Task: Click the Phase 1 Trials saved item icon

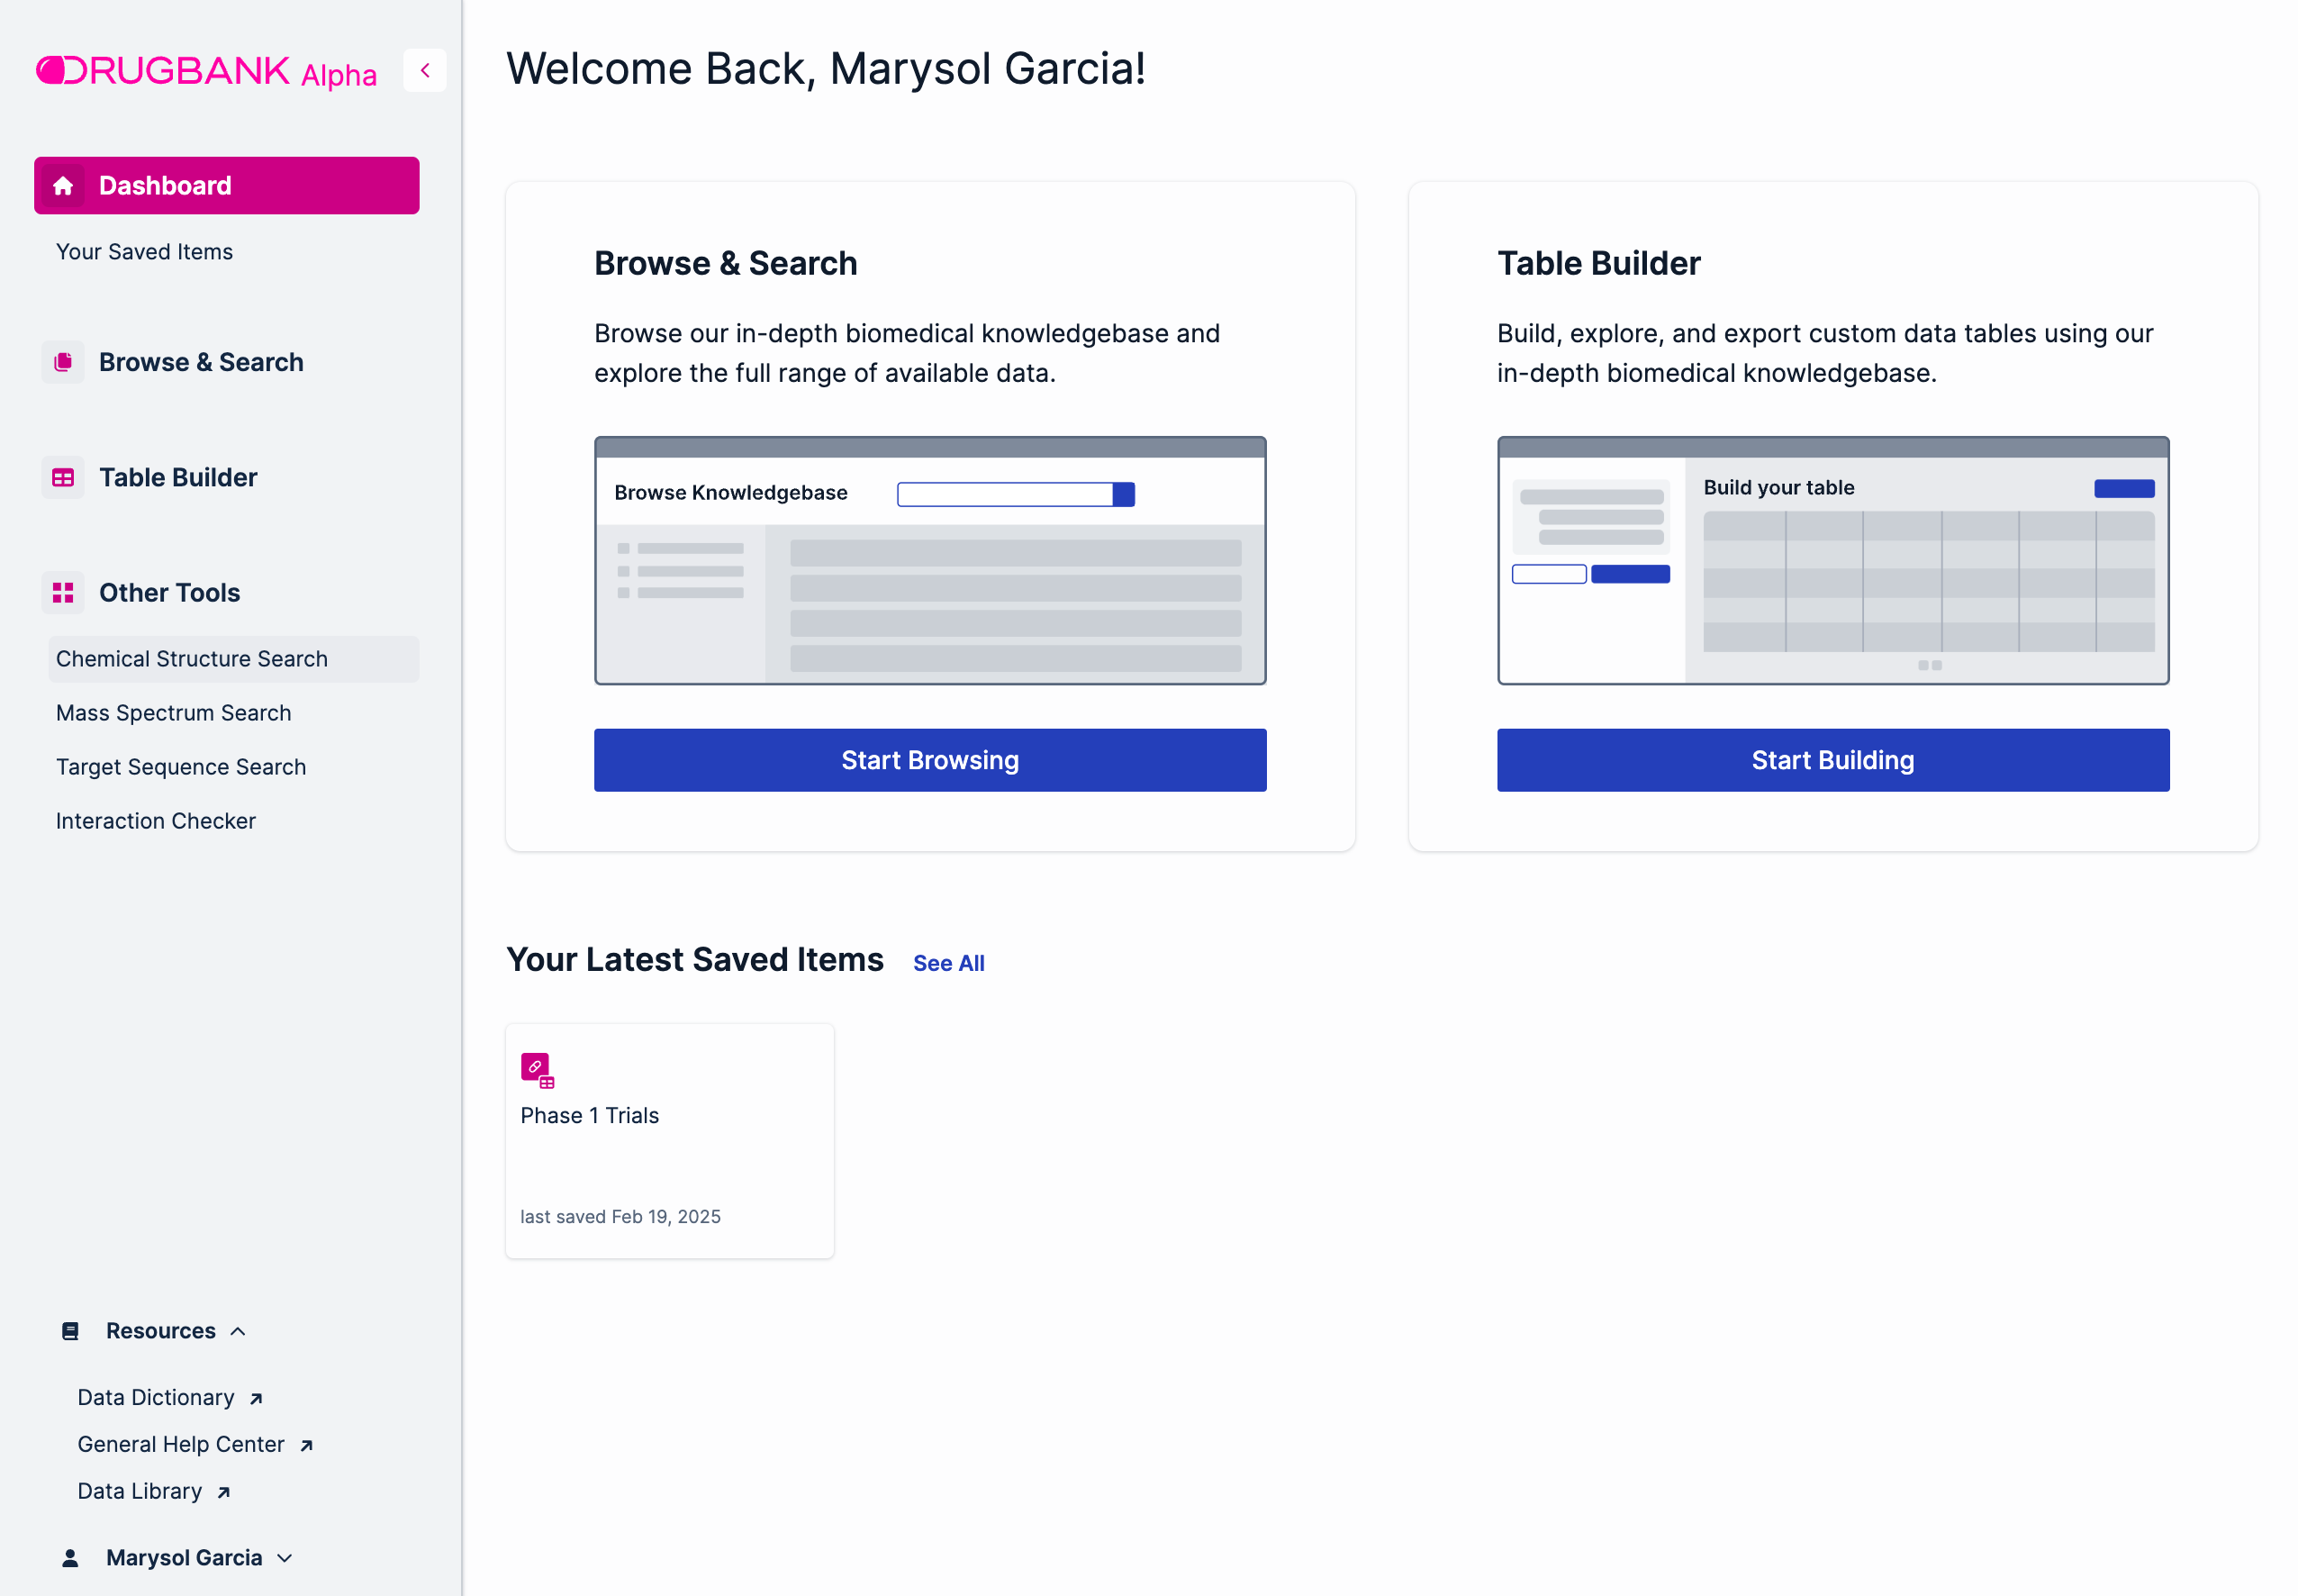Action: 537,1070
